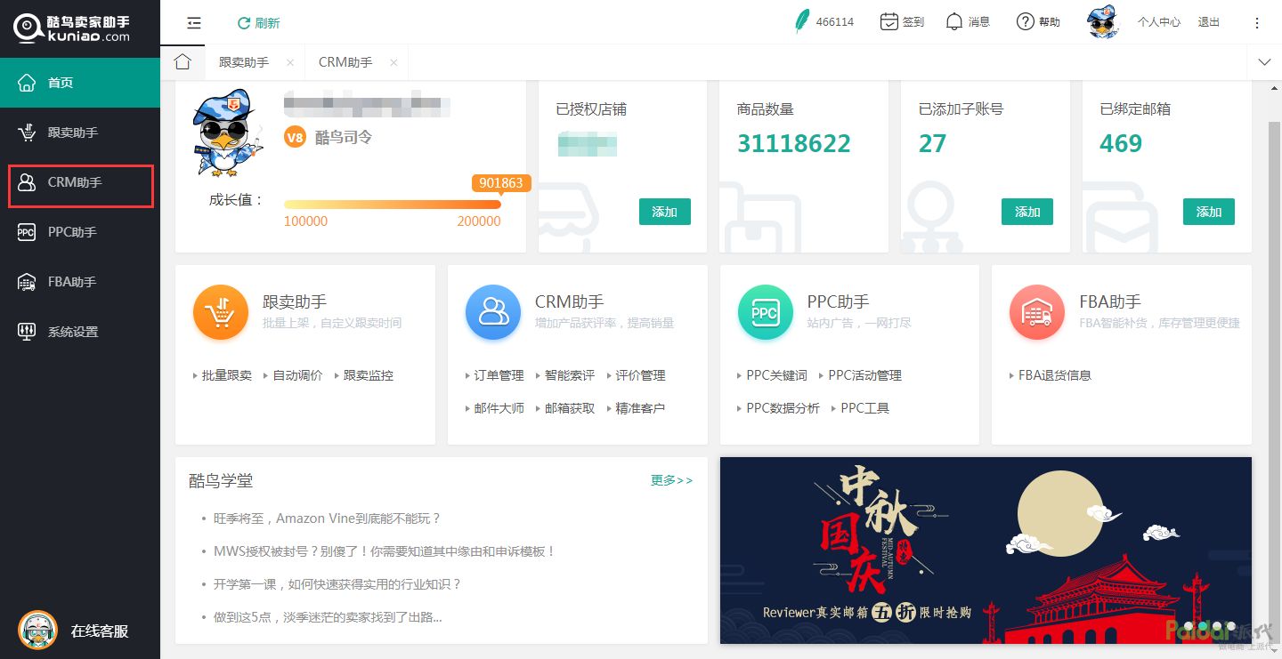The image size is (1282, 659).
Task: Open 跟卖监控 link
Action: [369, 375]
